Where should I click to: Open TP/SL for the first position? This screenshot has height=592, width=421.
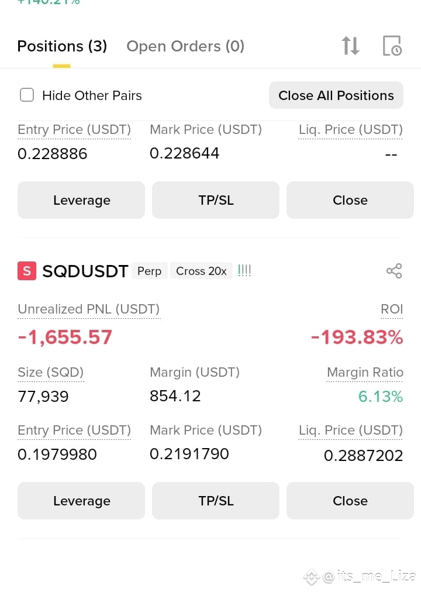(x=216, y=200)
